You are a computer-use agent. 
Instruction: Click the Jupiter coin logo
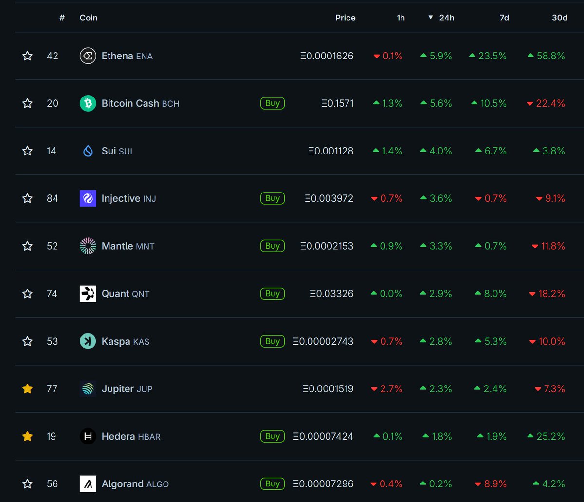click(88, 389)
